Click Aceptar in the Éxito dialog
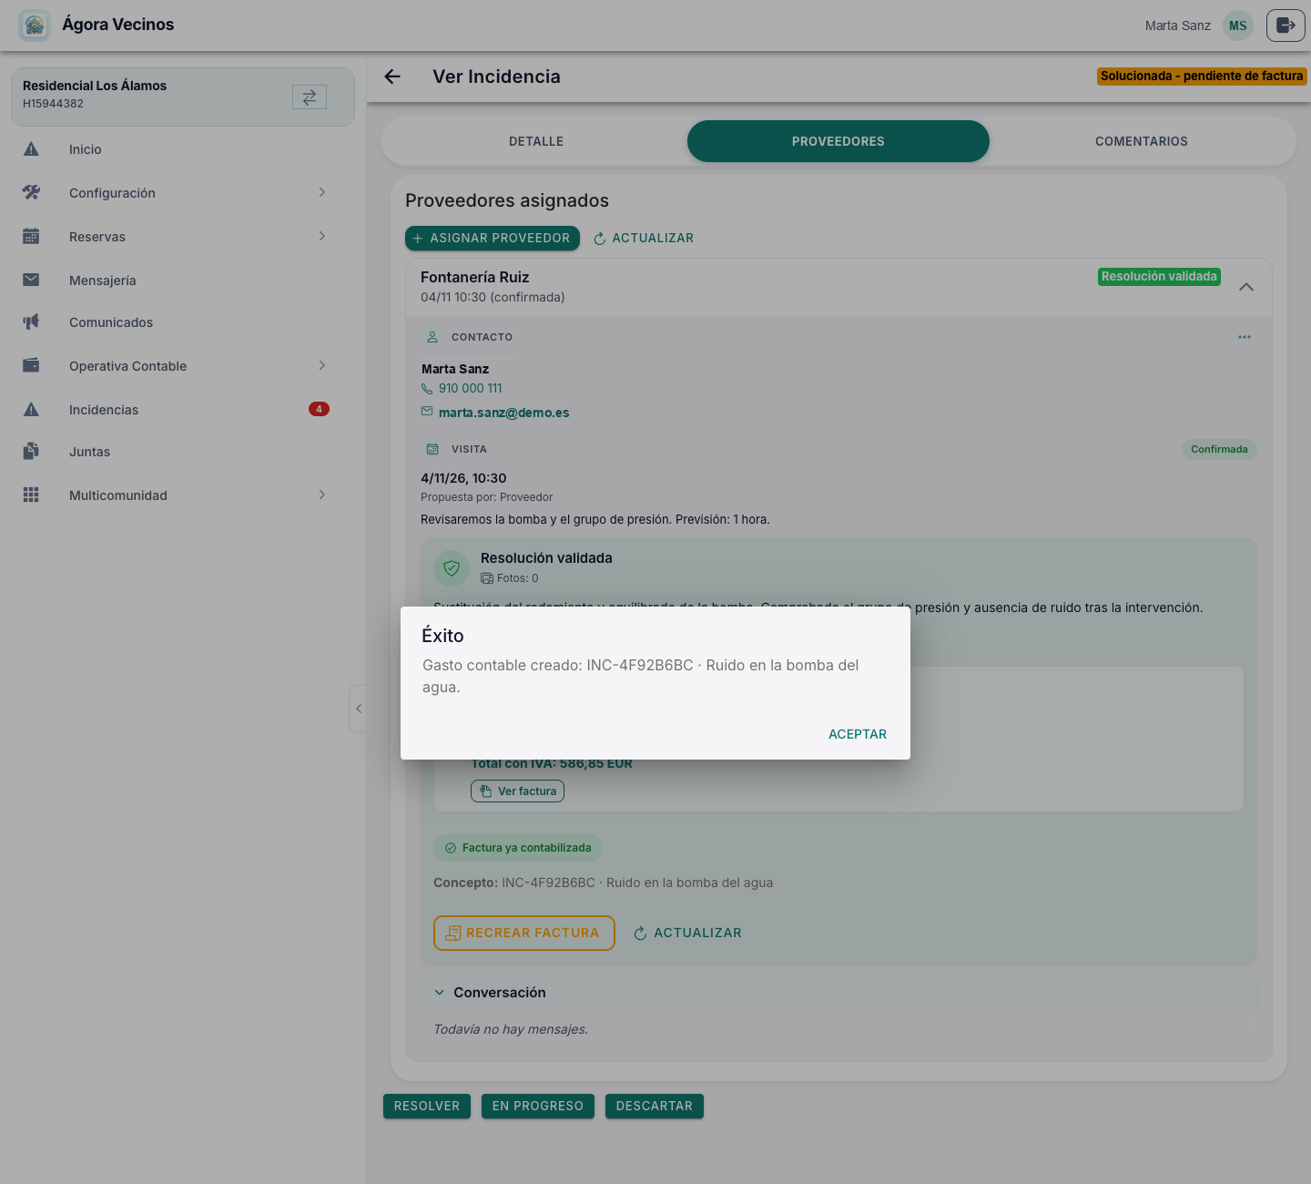The image size is (1311, 1184). (x=858, y=734)
